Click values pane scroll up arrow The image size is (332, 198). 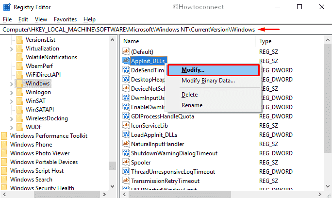[328, 40]
